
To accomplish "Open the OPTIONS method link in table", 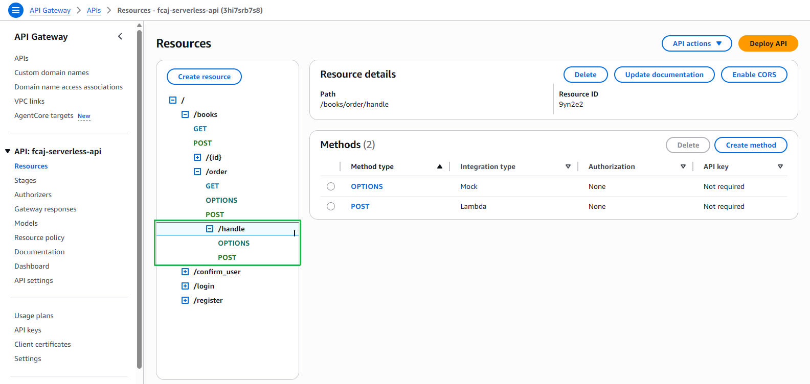I will tap(367, 186).
